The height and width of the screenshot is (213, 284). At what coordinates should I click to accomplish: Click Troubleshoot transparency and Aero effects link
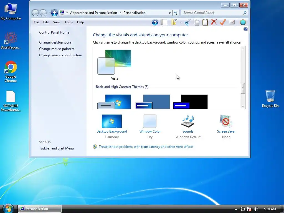[146, 147]
